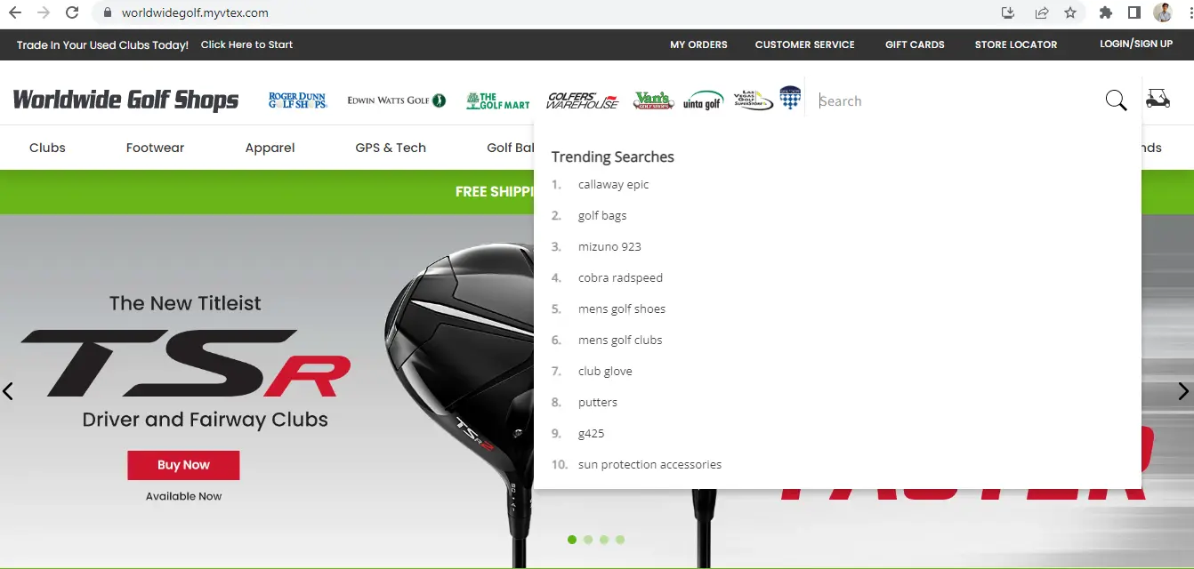This screenshot has height=569, width=1194.
Task: Click the Uinta Golf logo
Action: 703,100
